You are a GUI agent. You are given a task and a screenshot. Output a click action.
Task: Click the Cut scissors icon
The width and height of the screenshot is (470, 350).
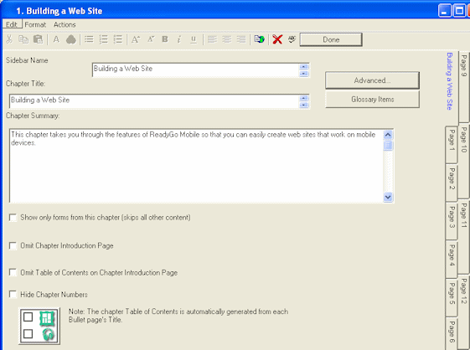click(9, 39)
